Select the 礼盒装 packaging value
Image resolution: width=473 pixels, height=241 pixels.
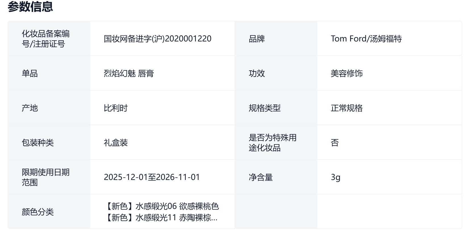point(116,143)
